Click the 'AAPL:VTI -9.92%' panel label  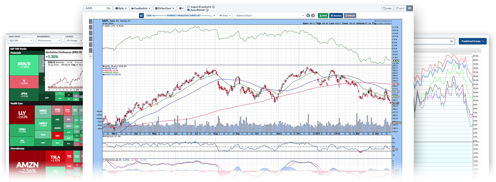pyautogui.click(x=113, y=26)
